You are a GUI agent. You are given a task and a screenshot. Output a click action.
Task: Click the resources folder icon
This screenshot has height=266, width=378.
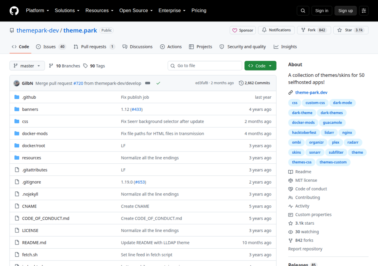[17, 158]
